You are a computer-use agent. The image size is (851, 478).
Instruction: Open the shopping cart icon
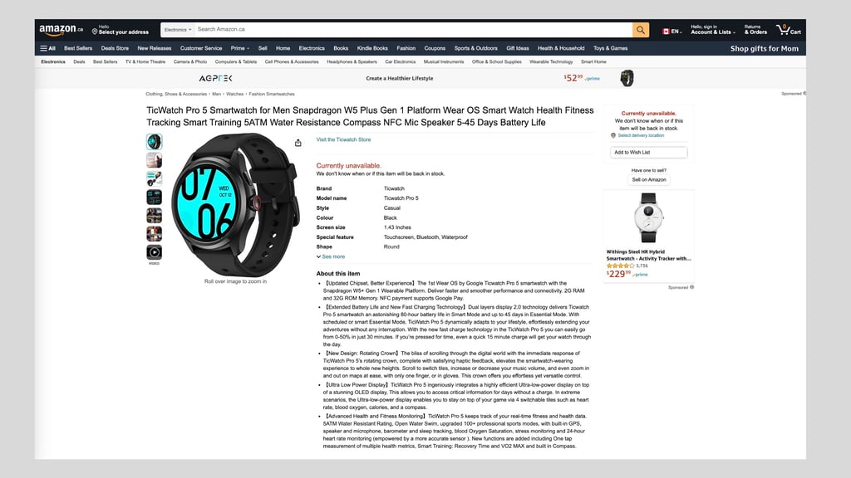click(x=788, y=30)
